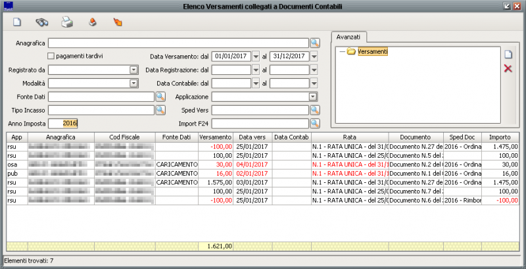The height and width of the screenshot is (269, 526).
Task: Select the Versamenti tree folder
Action: (372, 51)
